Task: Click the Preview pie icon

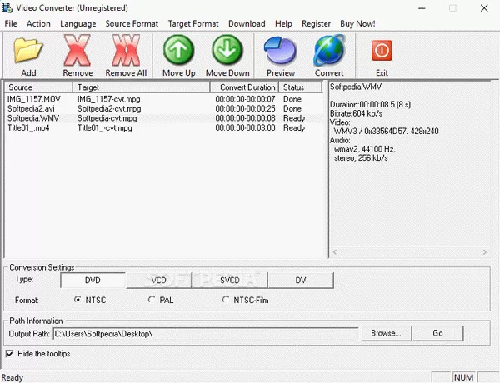Action: click(280, 50)
